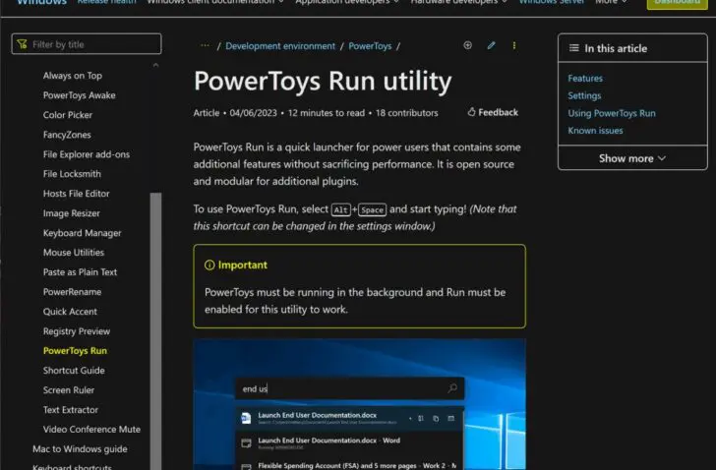Viewport: 716px width, 470px height.
Task: Open Mac to Windows guide in sidebar
Action: pyautogui.click(x=80, y=449)
